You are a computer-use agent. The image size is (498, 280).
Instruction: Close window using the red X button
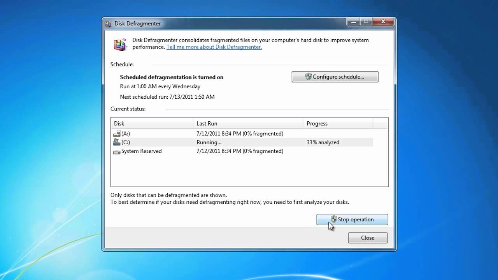[383, 22]
